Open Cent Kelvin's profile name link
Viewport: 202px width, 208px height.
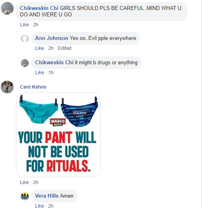[33, 87]
